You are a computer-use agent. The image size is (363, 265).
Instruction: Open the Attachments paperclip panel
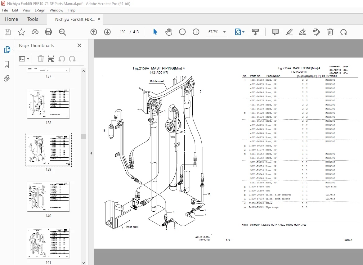7,79
